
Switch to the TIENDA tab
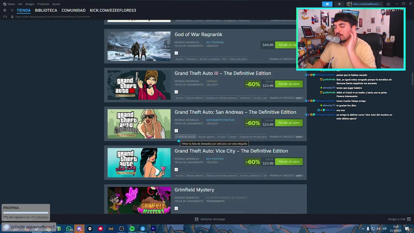24,10
